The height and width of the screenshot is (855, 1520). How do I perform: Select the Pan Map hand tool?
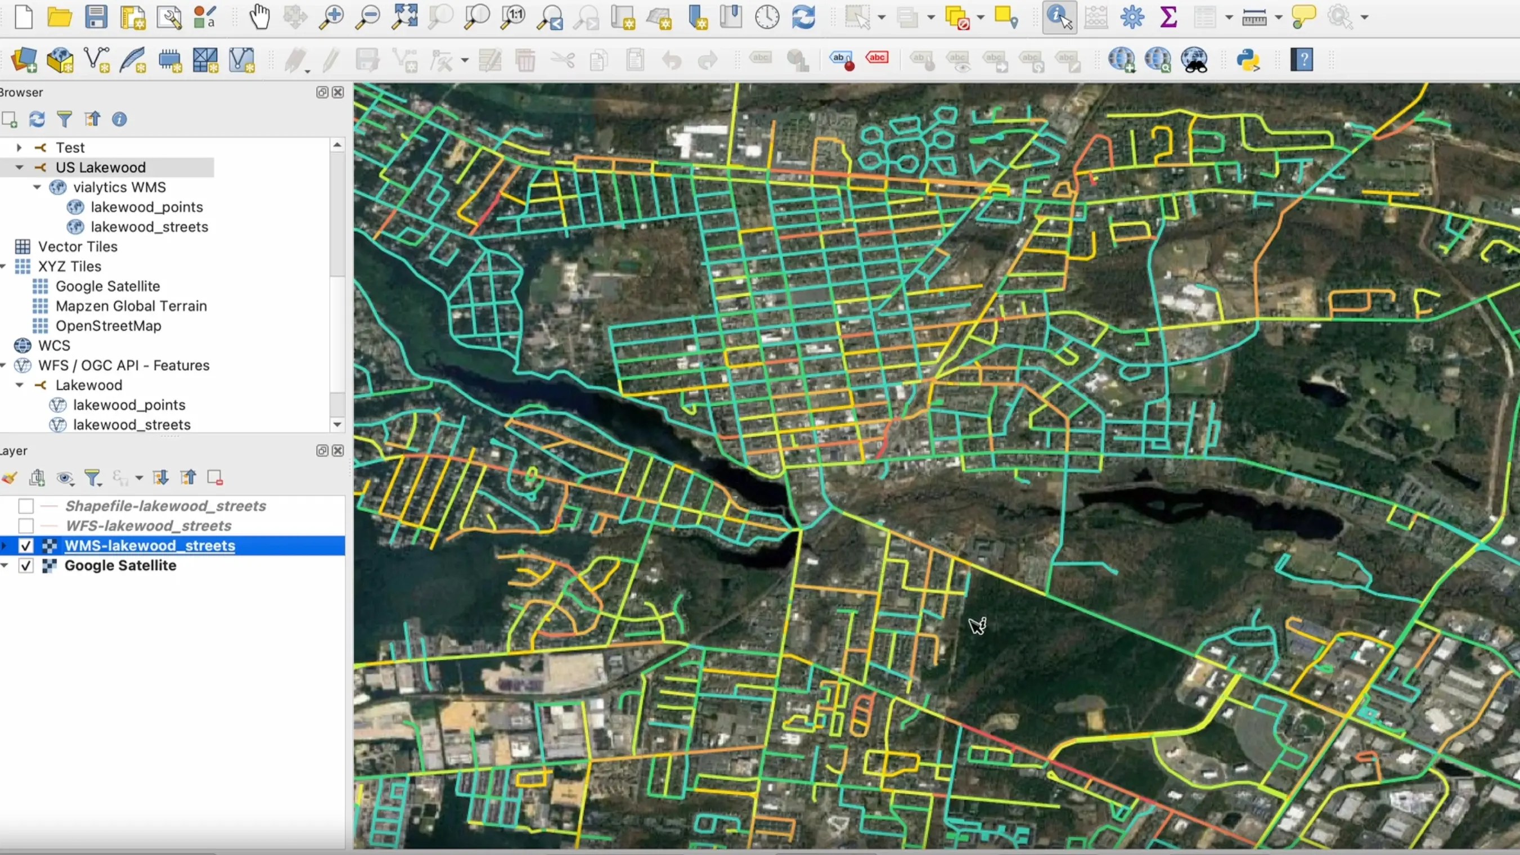click(259, 16)
